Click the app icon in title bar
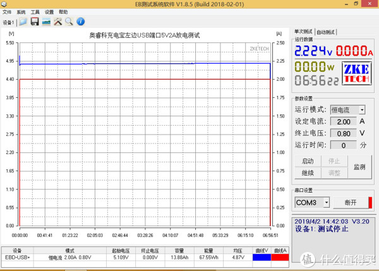Screen dimensions: 379x271 [x=4, y=4]
